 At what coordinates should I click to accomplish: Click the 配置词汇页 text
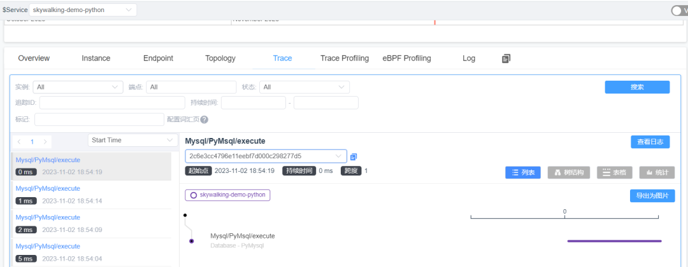183,120
